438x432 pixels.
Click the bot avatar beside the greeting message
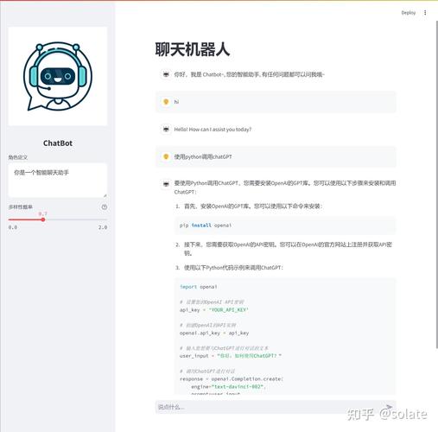click(x=166, y=74)
